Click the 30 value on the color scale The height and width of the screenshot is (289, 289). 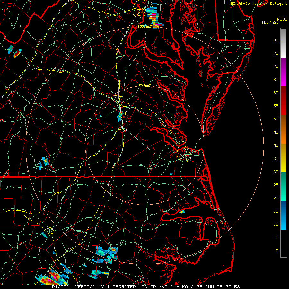tap(276, 171)
